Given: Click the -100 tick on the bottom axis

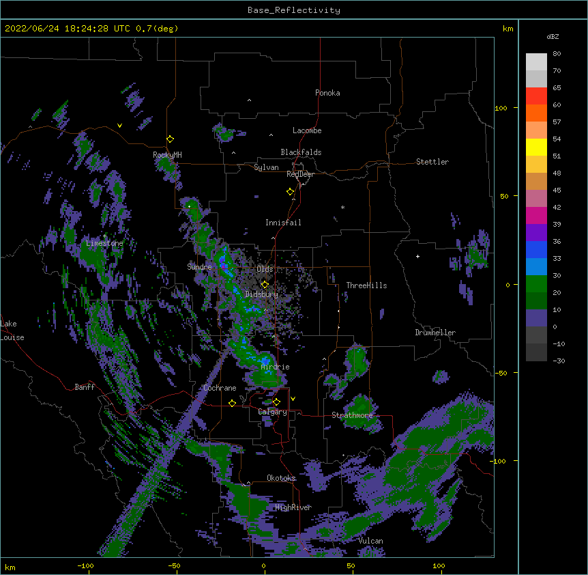Looking at the screenshot, I should (x=85, y=565).
